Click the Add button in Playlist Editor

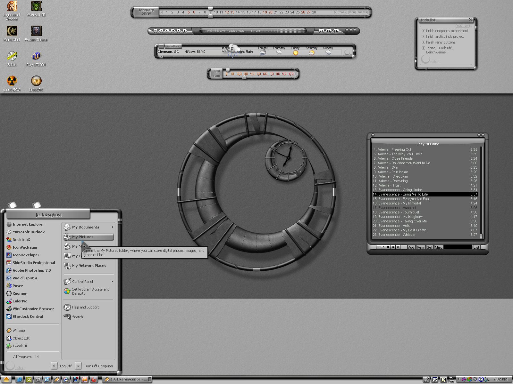tap(411, 247)
